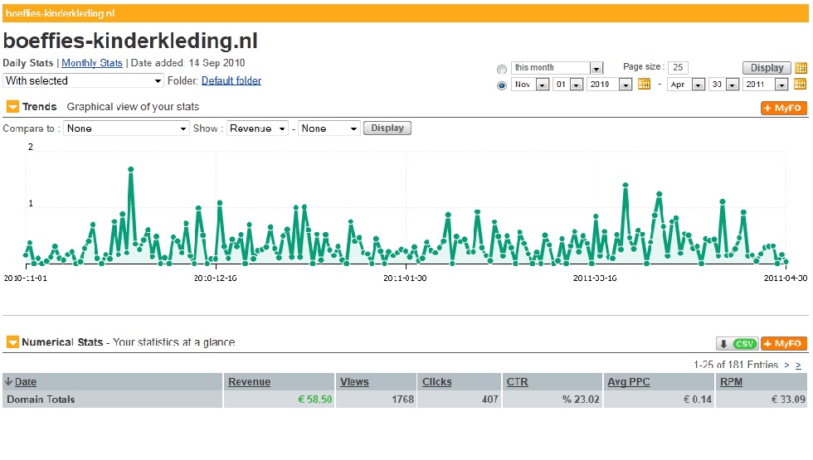Add Numerical Stats to MyFO

(784, 343)
